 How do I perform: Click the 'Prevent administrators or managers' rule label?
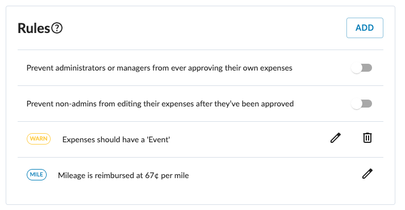pyautogui.click(x=159, y=68)
